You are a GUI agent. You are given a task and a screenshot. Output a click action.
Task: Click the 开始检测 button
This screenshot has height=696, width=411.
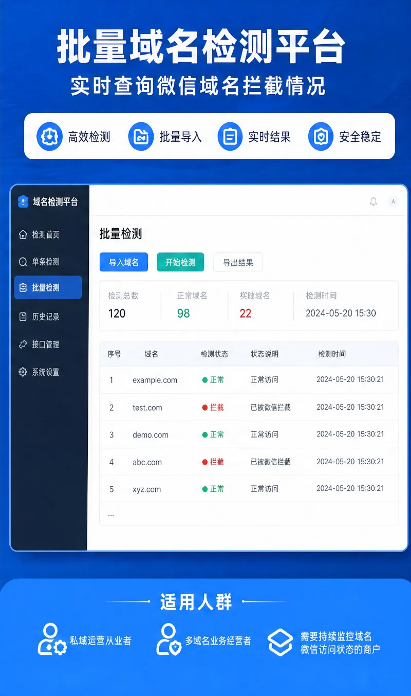click(180, 262)
